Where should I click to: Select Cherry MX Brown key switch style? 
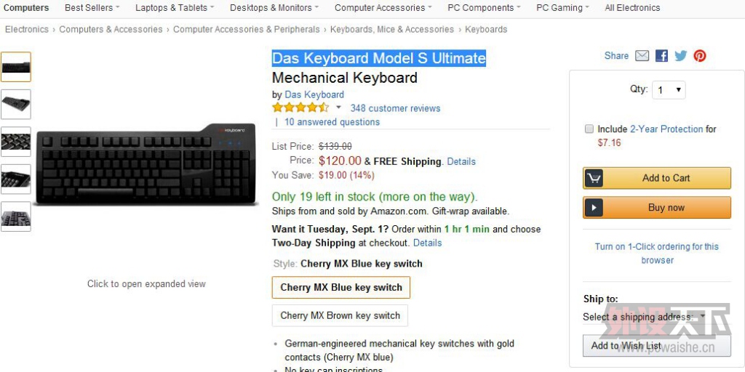coord(340,315)
